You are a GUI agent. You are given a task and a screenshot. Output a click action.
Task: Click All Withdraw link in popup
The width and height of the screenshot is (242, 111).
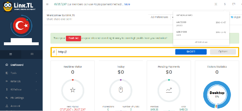point(201,42)
